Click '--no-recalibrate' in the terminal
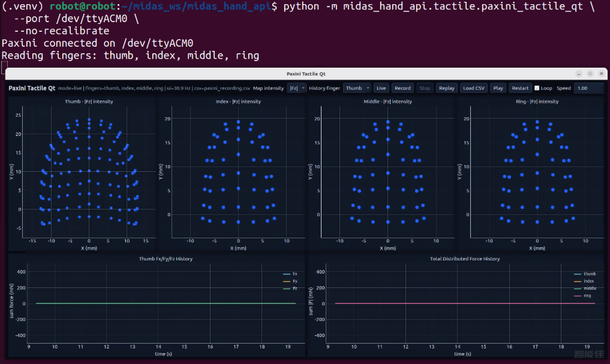This screenshot has height=364, width=610. [x=62, y=31]
